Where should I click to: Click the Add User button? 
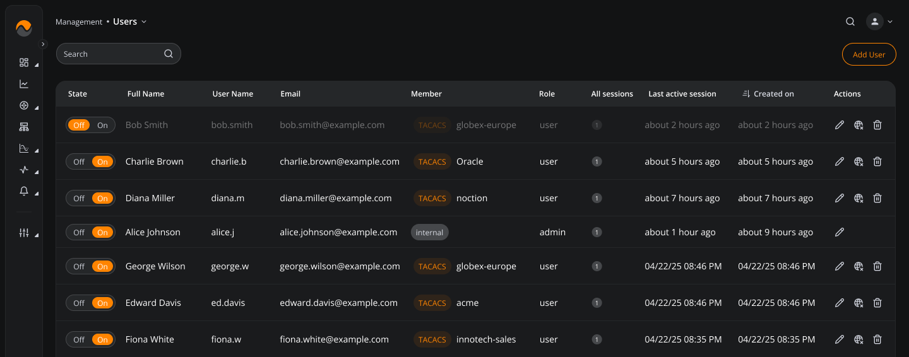(869, 54)
